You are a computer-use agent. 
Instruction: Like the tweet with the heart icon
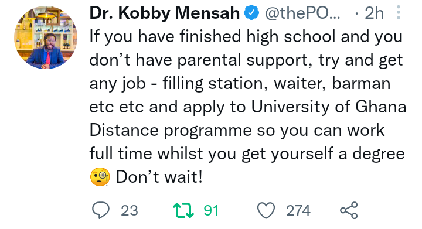266,210
